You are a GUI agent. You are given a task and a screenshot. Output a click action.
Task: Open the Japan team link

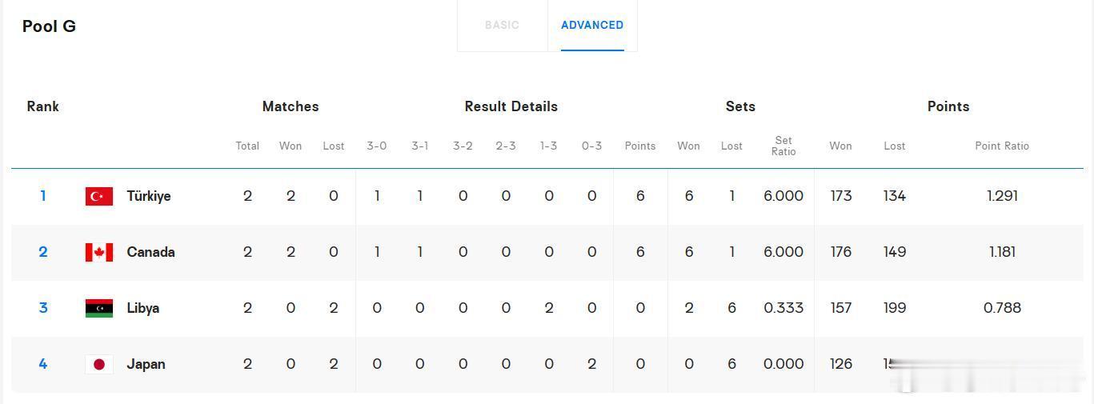[x=146, y=364]
